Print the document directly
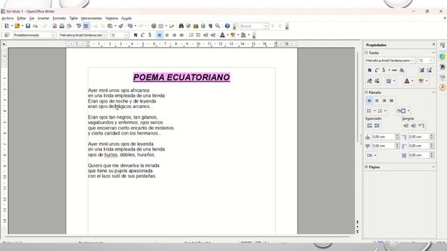The height and width of the screenshot is (251, 447). [61, 26]
